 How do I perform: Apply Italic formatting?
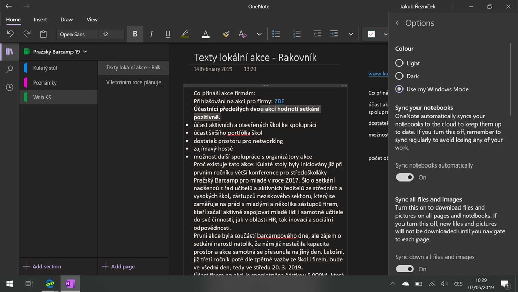[151, 34]
